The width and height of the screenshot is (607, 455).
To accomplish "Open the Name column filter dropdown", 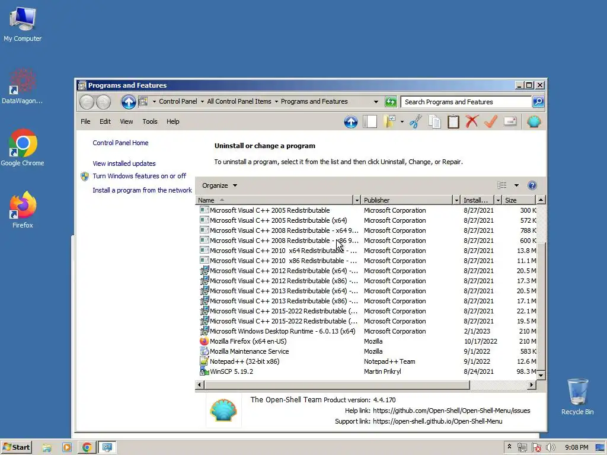I will (x=357, y=200).
